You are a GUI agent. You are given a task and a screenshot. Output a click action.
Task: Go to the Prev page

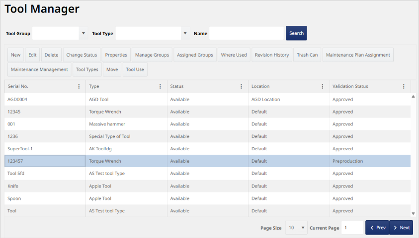click(x=377, y=228)
